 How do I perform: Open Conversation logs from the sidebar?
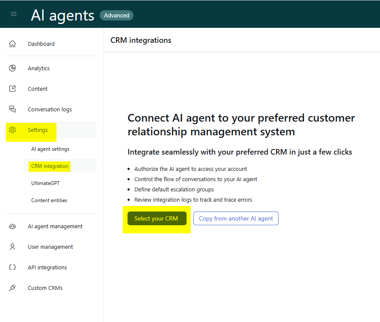50,110
